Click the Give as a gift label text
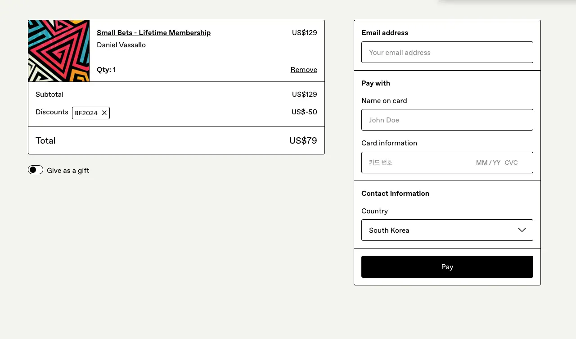The height and width of the screenshot is (339, 576). click(x=68, y=171)
